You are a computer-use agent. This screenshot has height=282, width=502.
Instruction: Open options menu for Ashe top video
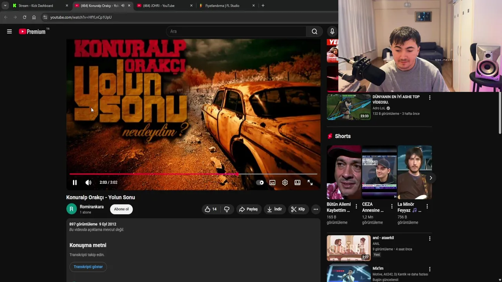coord(430,98)
